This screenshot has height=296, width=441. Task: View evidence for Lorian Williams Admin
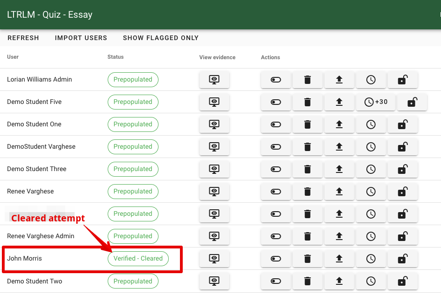[214, 80]
